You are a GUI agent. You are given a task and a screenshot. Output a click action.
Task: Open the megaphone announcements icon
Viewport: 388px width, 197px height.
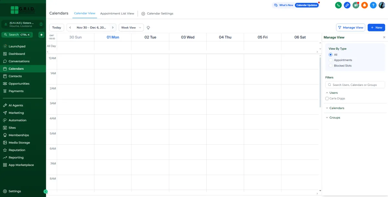point(356,5)
